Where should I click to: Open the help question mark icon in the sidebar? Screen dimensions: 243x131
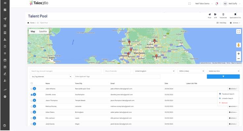(x=5, y=126)
